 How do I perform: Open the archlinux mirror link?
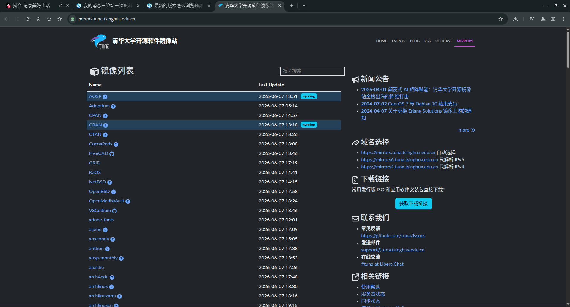(x=98, y=287)
